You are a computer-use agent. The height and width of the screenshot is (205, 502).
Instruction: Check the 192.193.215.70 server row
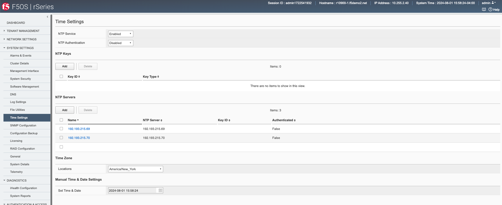point(61,138)
